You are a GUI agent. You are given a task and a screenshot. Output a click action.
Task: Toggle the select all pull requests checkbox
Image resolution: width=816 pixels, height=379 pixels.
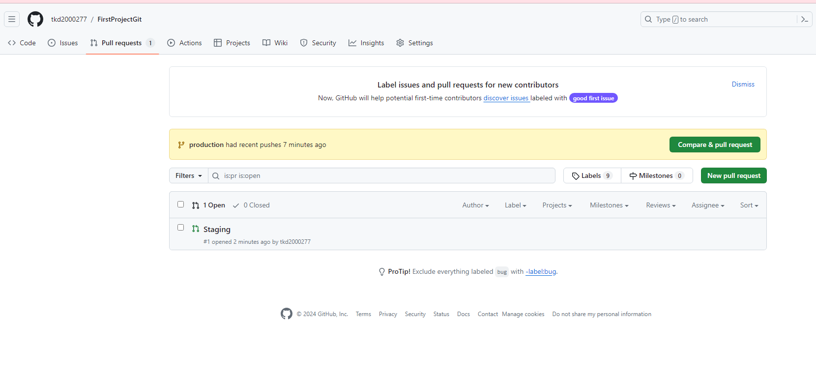click(181, 204)
